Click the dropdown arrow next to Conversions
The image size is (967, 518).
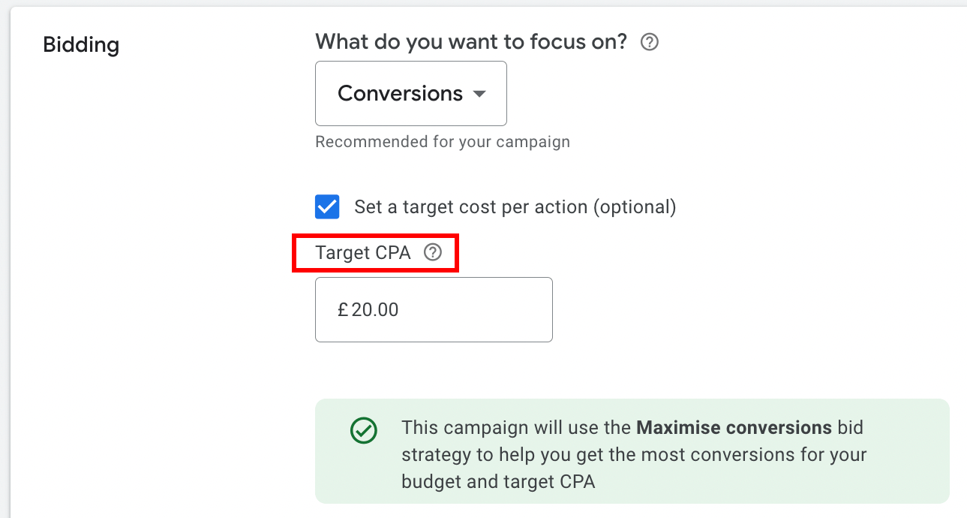coord(479,94)
